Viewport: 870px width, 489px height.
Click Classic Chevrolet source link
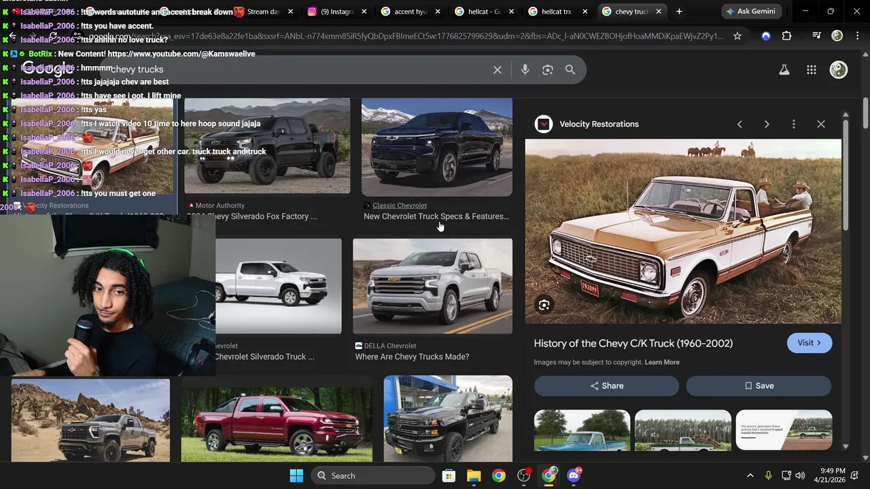click(400, 206)
